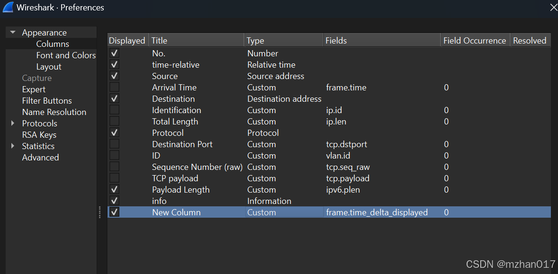558x274 pixels.
Task: Sort by the Type column header
Action: (x=284, y=41)
